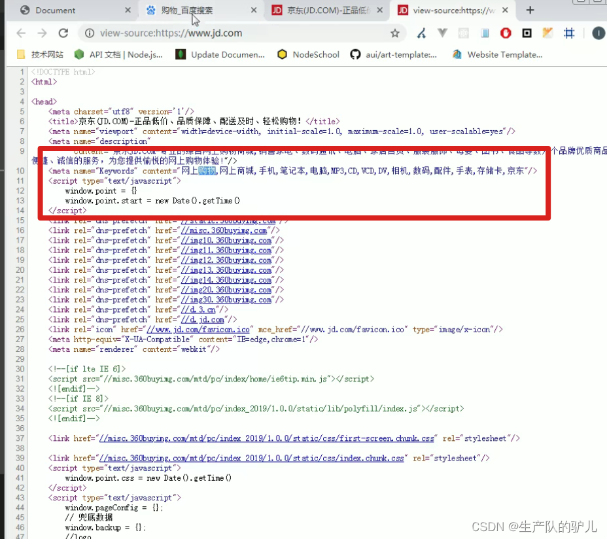
Task: Follow the //img30.360buyimg.com link
Action: [226, 300]
